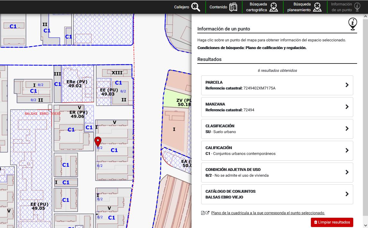Click the Callejero magnifier icon
Viewport: 368px width, 228px height.
tap(196, 7)
